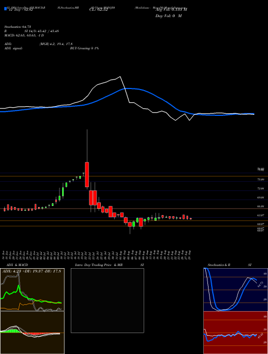Image resolution: width=268 pixels, height=354 pixels.
Task: Select the 'ADX: 4.23 +DY: 19.37 -DY: 17.8' header
Action: coord(32,271)
